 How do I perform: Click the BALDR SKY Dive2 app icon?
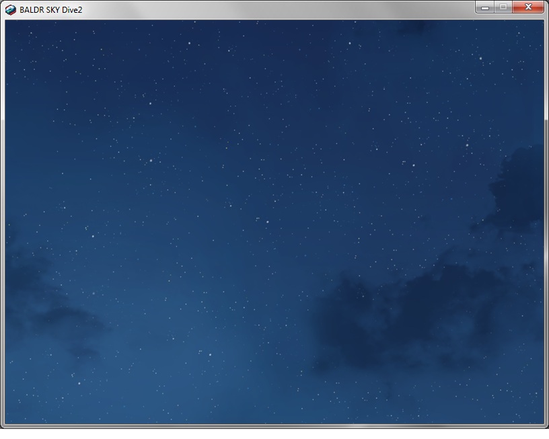pos(11,10)
